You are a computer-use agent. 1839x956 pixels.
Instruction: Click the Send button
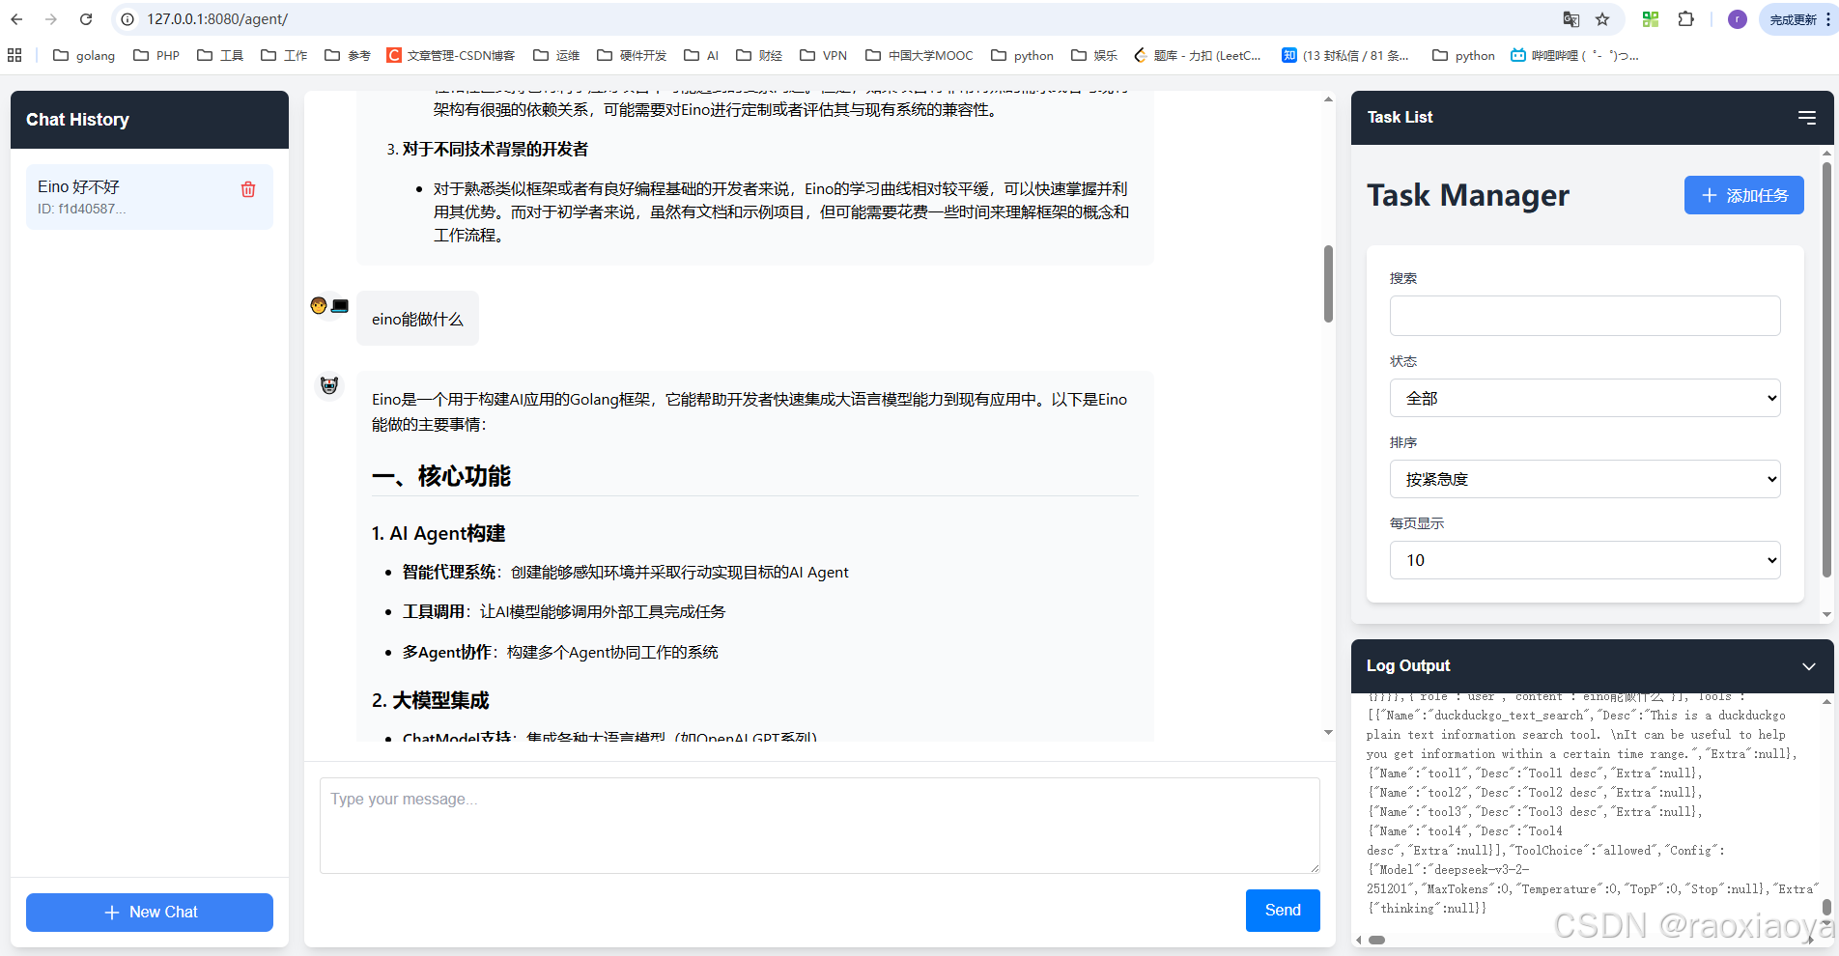point(1283,911)
